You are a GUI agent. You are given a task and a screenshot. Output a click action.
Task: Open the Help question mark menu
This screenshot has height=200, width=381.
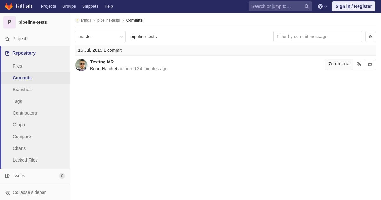click(323, 6)
